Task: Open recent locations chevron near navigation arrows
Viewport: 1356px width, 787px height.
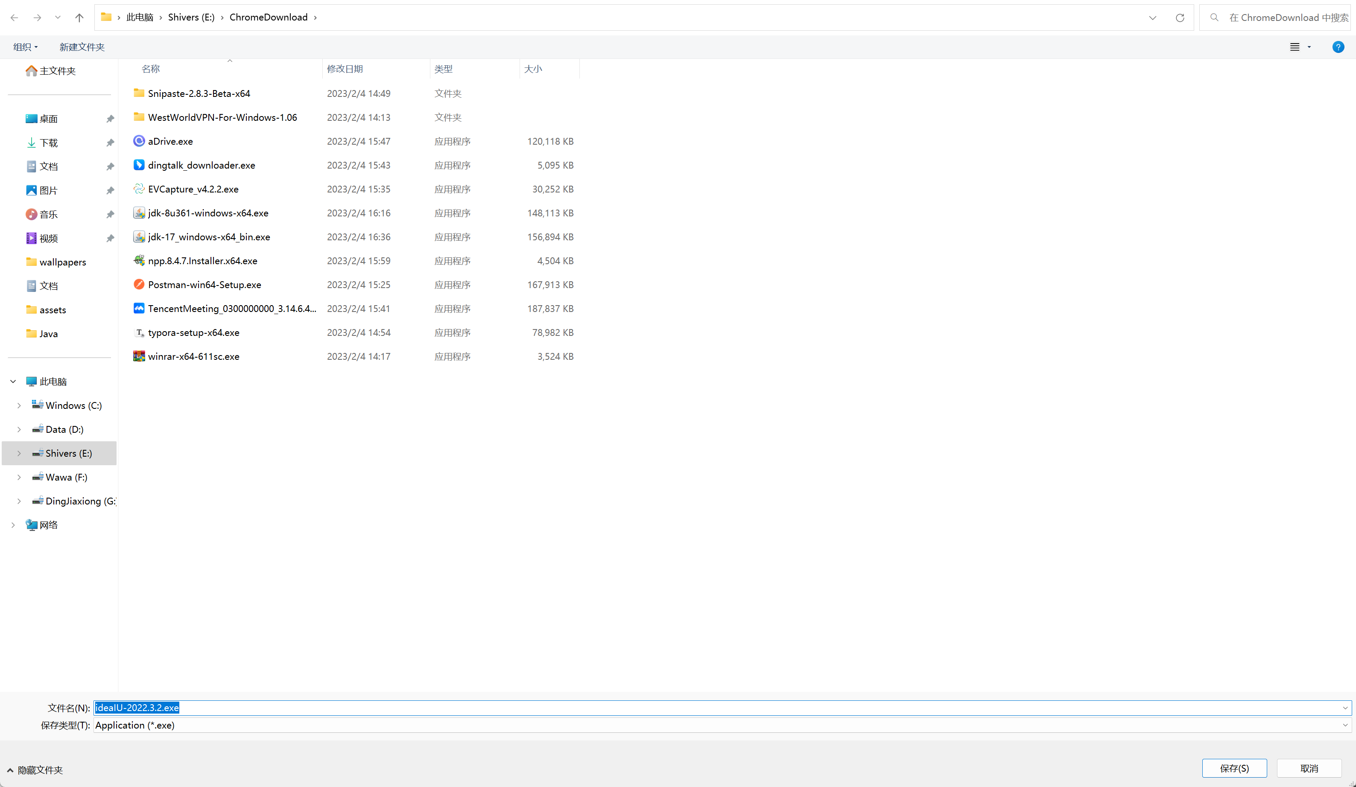Action: tap(58, 18)
